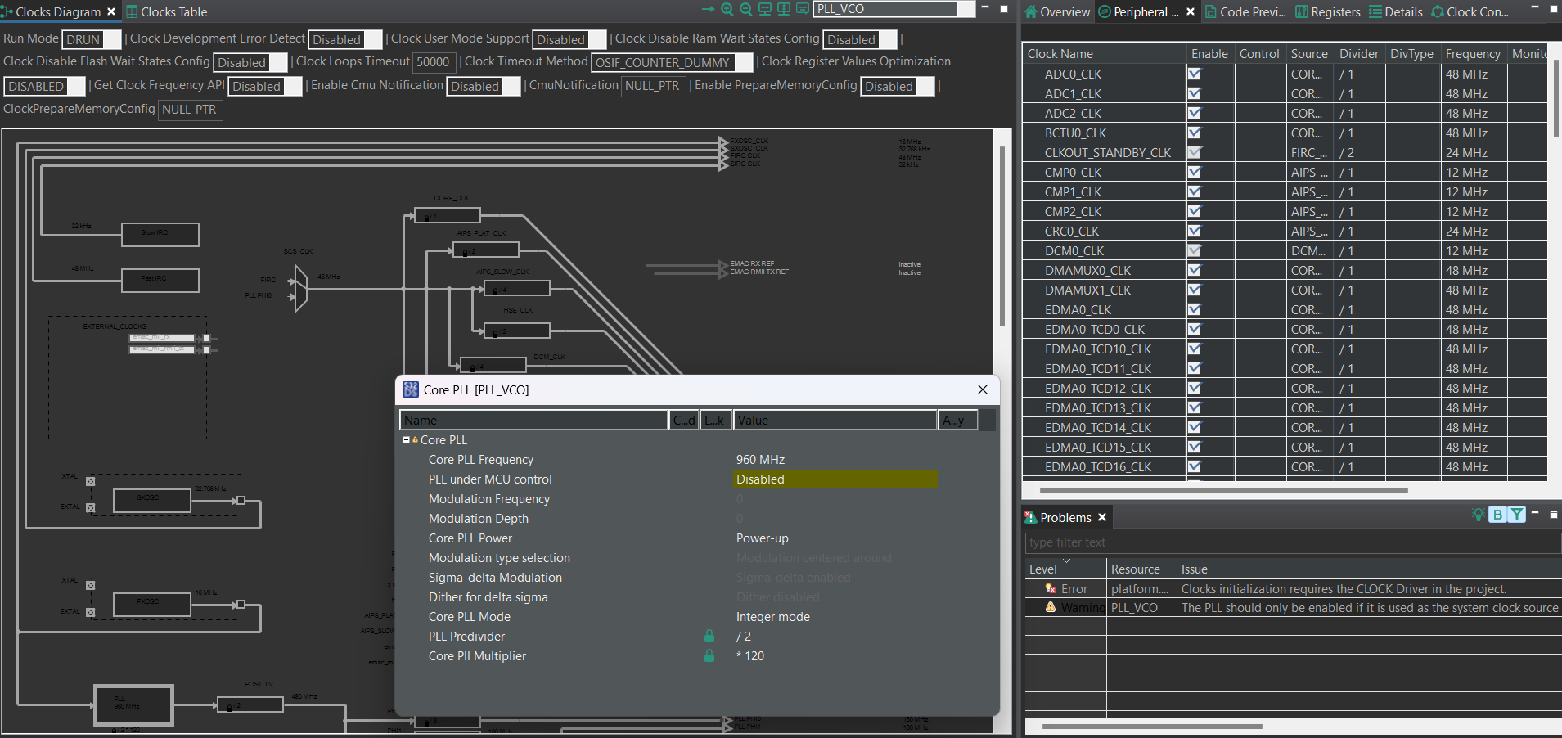This screenshot has width=1562, height=738.
Task: Click the B icon in Problems panel toolbar
Action: tap(1497, 515)
